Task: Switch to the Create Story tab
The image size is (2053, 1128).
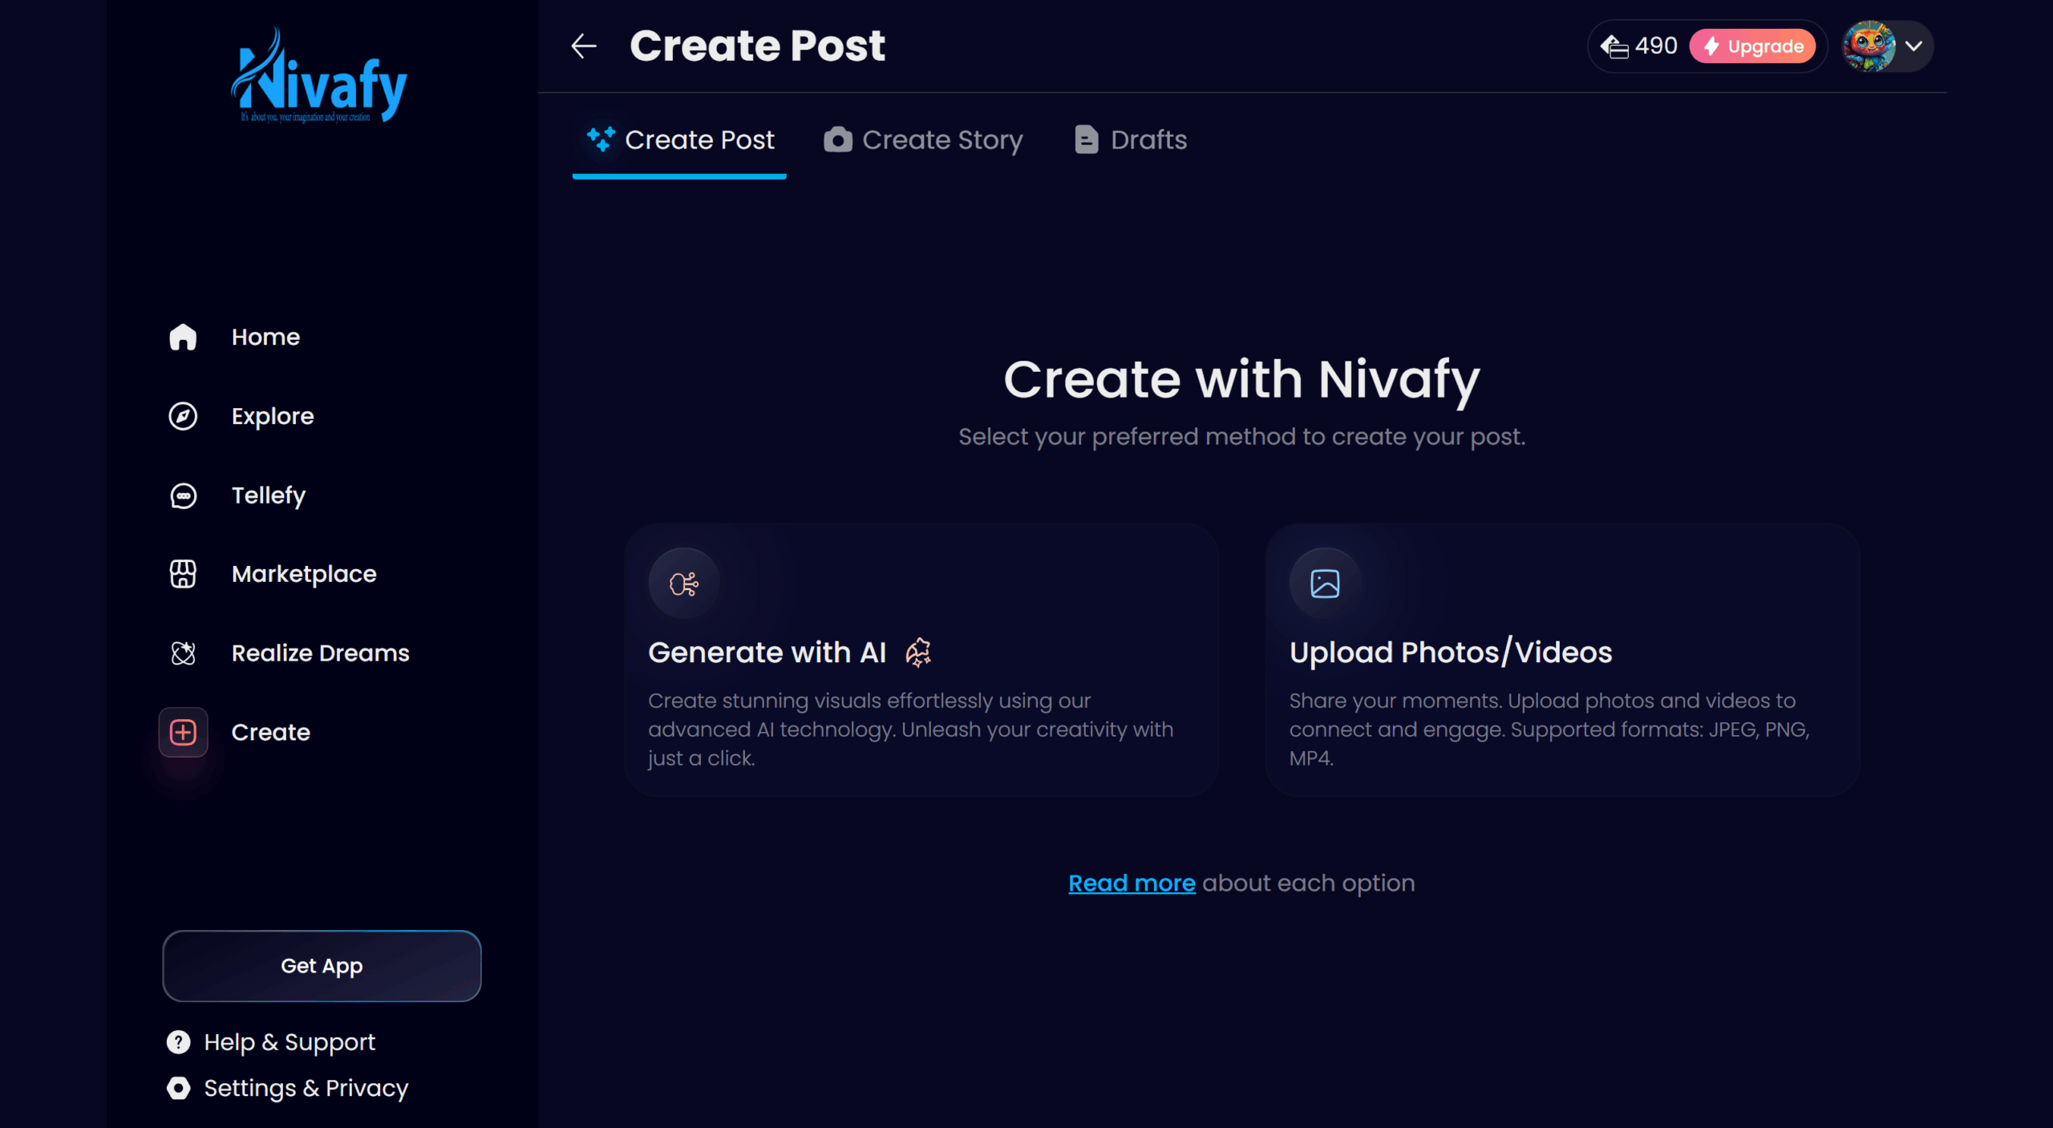Action: tap(923, 140)
